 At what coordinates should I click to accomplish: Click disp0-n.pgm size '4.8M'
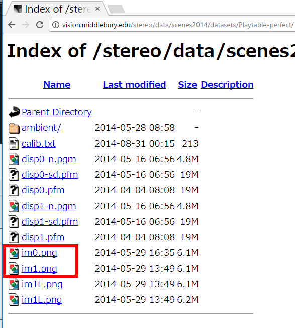tap(188, 159)
